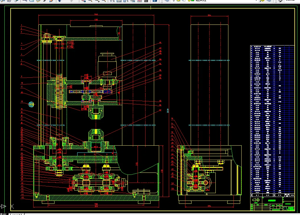Click the projection symbol in the title block
This screenshot has width=300, height=215.
256,200
